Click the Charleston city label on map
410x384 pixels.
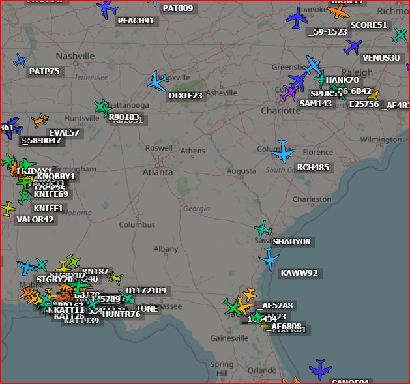tap(312, 199)
